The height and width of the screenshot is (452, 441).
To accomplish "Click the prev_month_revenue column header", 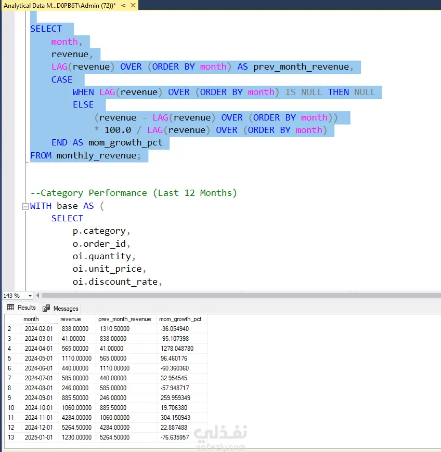I will pos(126,319).
